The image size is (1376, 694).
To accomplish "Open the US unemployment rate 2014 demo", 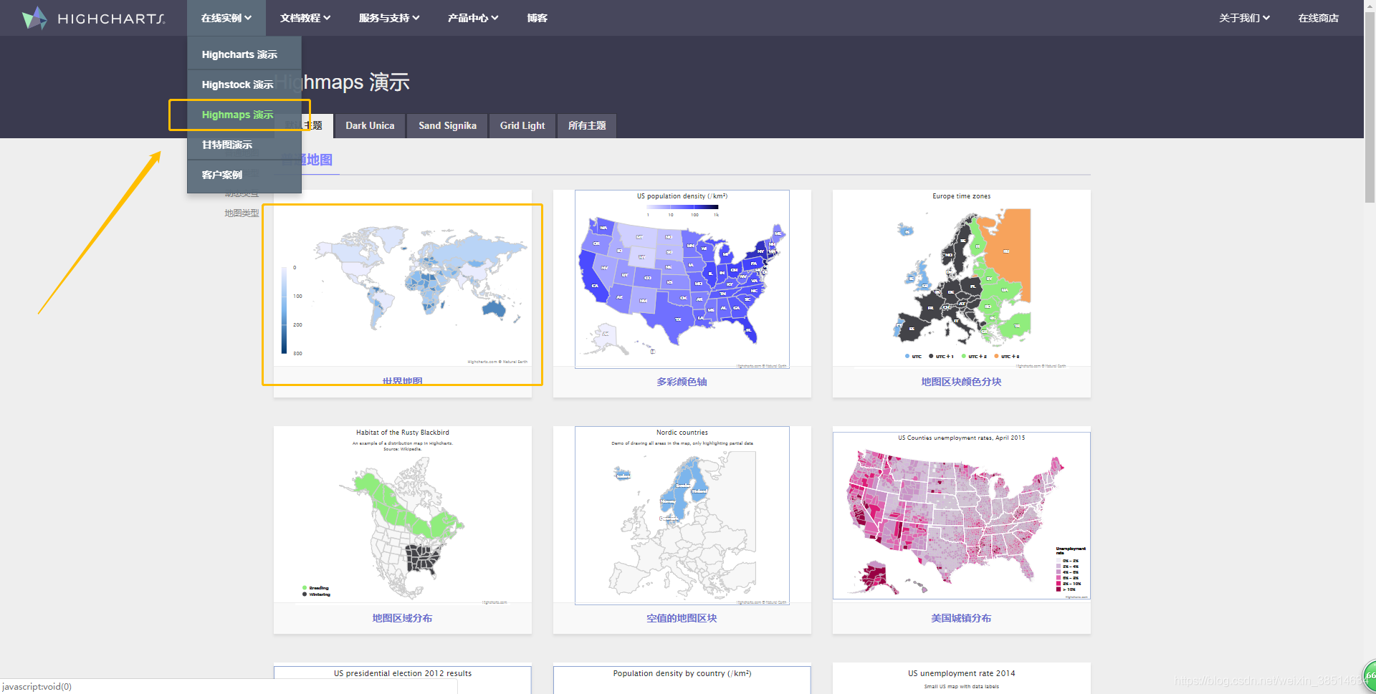I will [x=962, y=680].
